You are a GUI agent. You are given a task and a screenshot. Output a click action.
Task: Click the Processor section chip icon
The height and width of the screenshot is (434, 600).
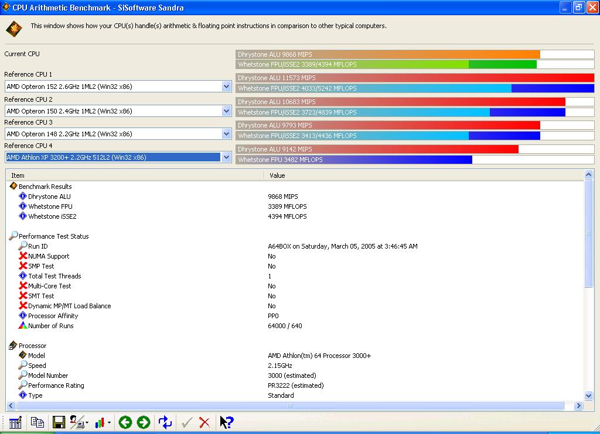[x=13, y=345]
